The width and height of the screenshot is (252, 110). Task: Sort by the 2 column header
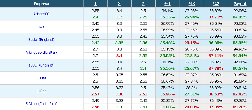tap(143, 4)
